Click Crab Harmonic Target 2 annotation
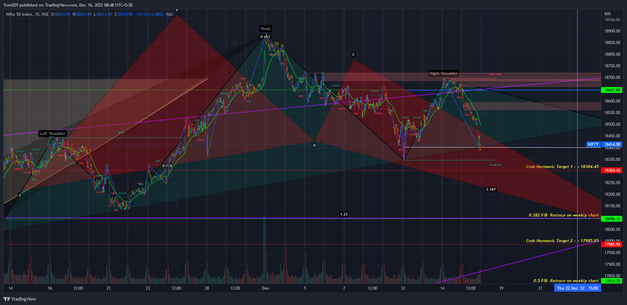The height and width of the screenshot is (305, 627). click(562, 241)
